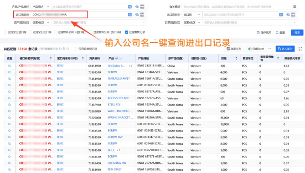Sort by 出口商名称(标准) column arrows

83,58
